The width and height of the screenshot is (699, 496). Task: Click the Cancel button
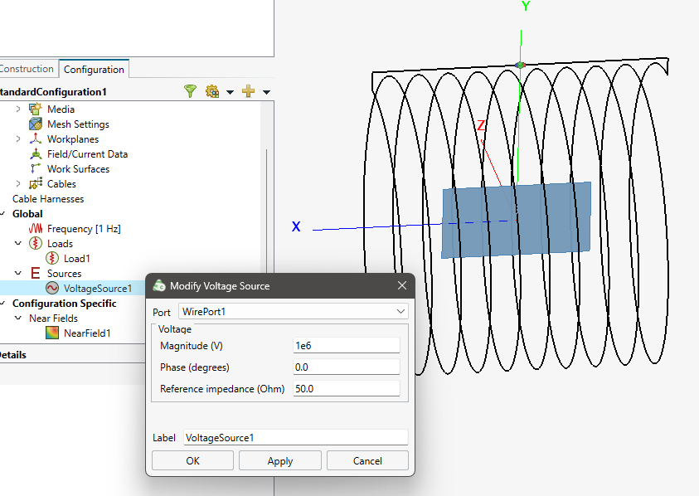point(367,461)
